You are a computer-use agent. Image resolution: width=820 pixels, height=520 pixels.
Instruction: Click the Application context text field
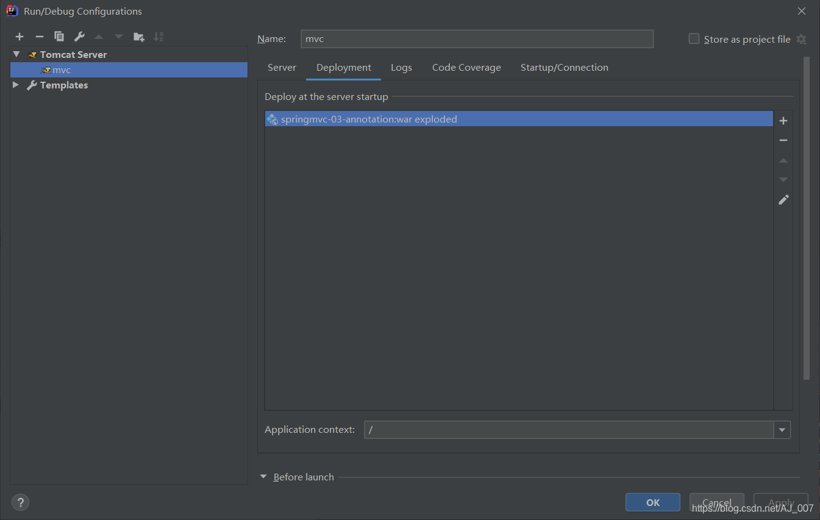pos(569,430)
